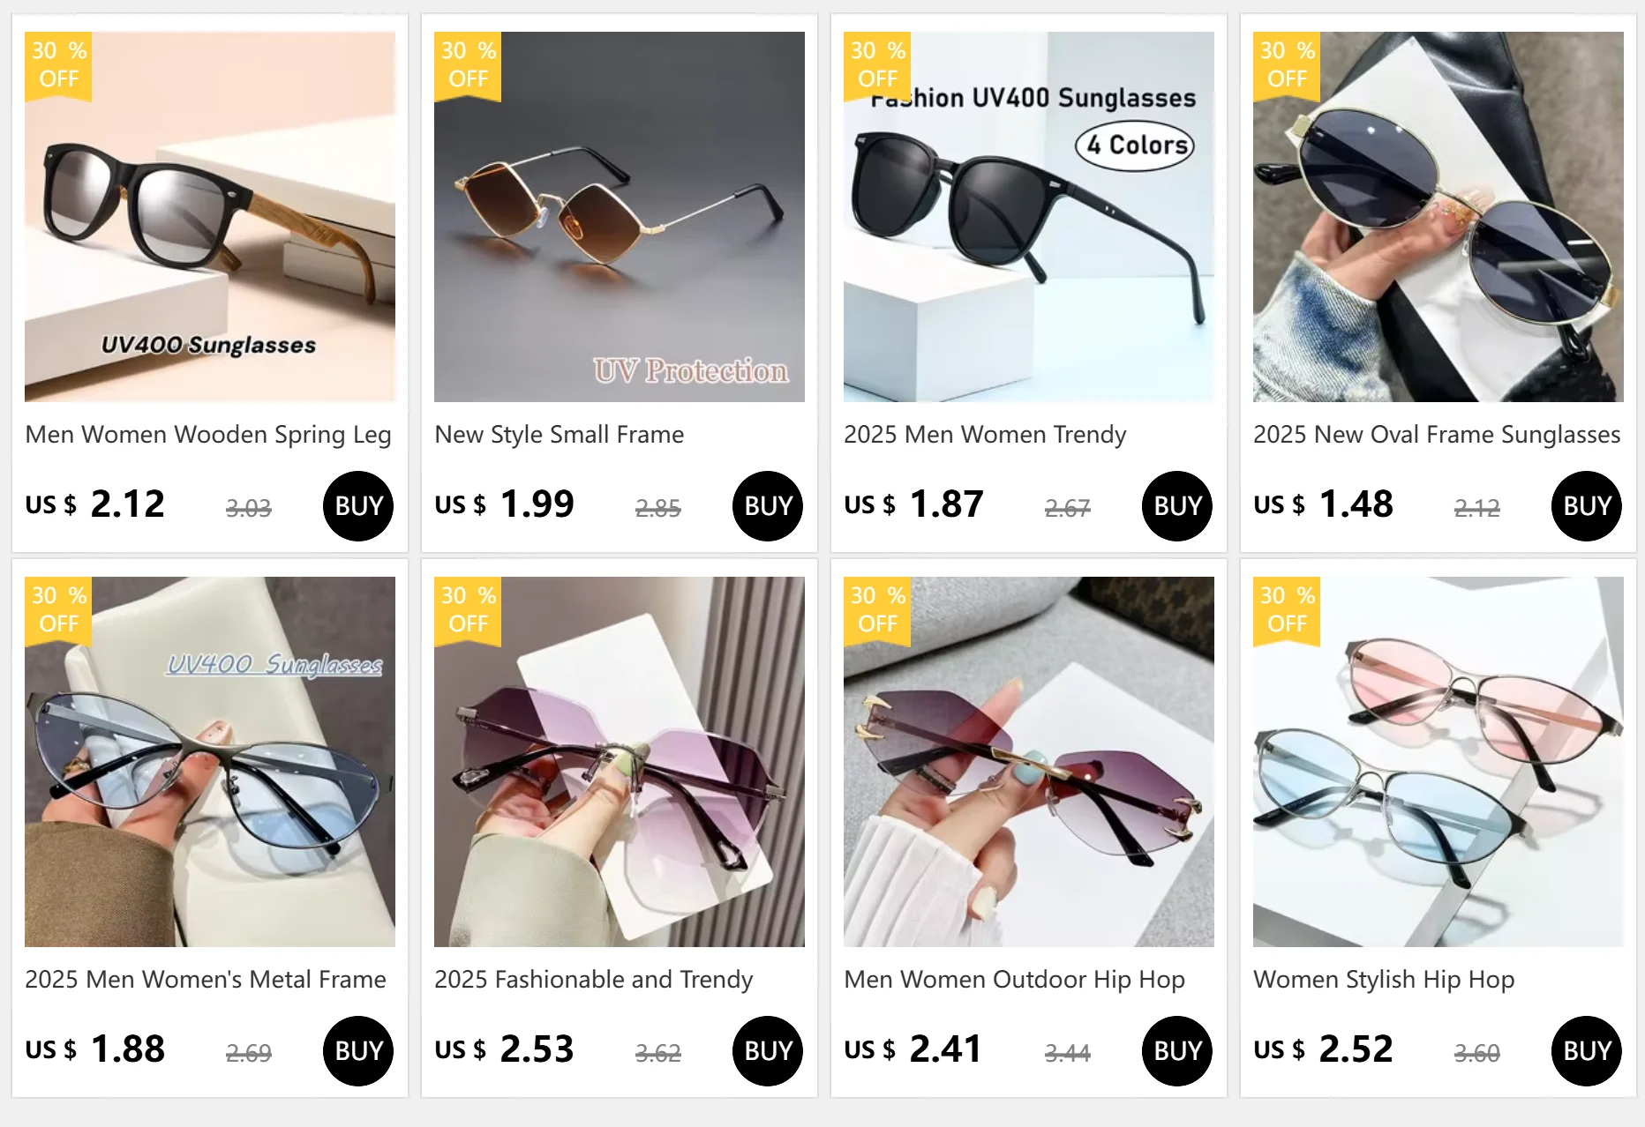This screenshot has width=1645, height=1127.
Task: Open the UV Protection diamond-frame sunglasses image
Action: tap(620, 217)
